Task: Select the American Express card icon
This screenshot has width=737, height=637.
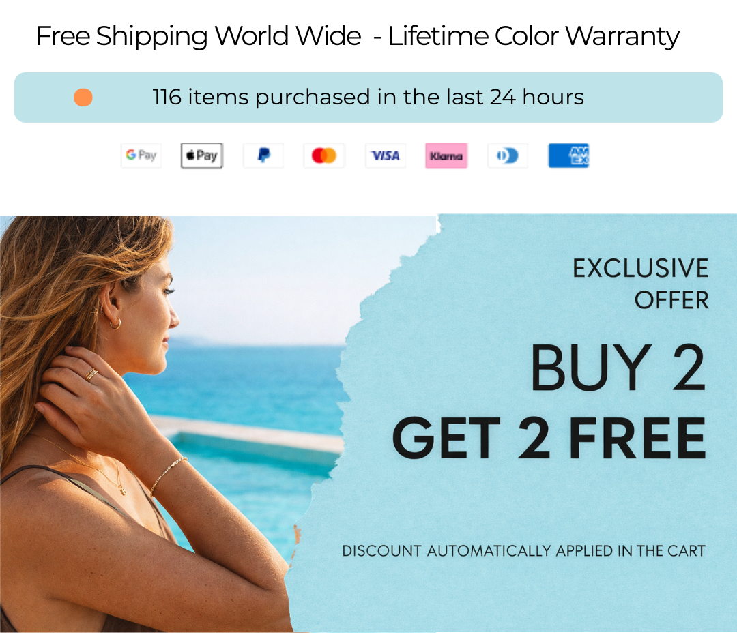Action: [x=568, y=155]
